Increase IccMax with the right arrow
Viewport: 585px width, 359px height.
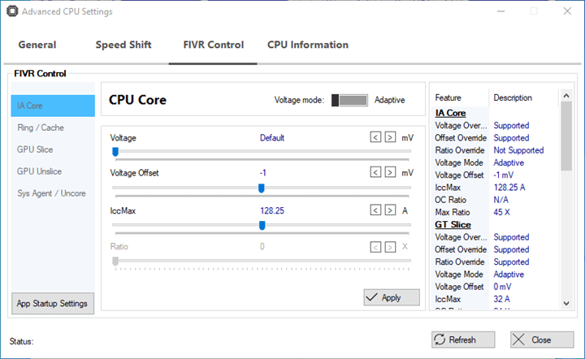point(390,210)
